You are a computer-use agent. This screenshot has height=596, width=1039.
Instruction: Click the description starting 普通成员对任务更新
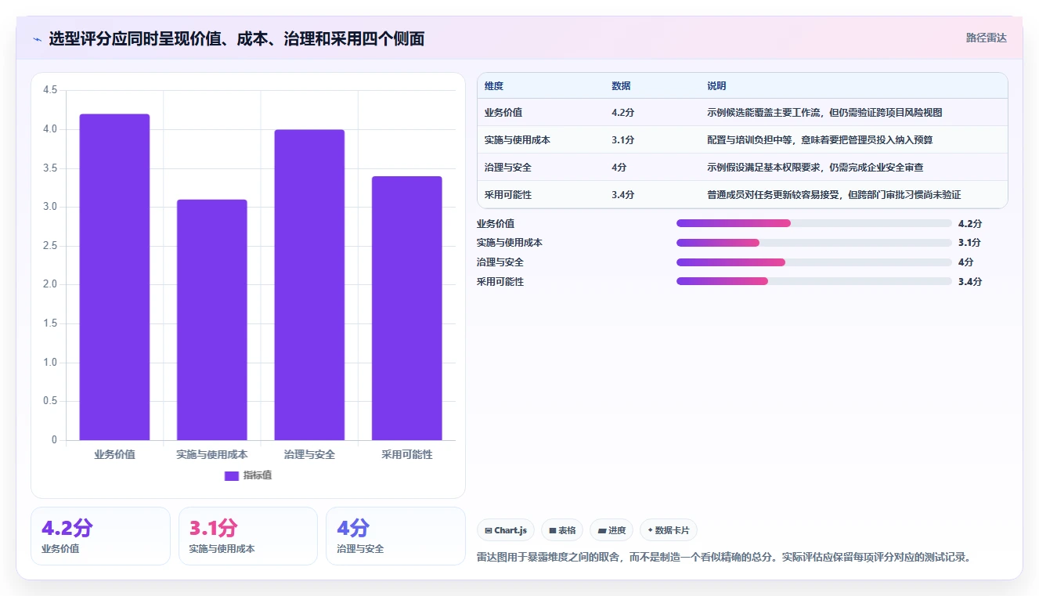pos(834,195)
